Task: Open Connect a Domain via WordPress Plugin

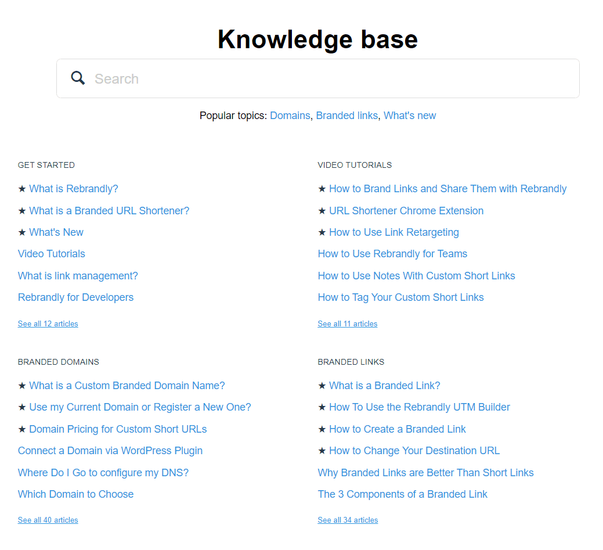Action: pyautogui.click(x=110, y=451)
